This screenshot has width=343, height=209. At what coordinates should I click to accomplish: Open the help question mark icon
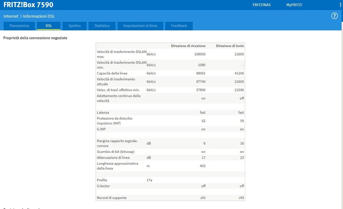click(x=334, y=16)
